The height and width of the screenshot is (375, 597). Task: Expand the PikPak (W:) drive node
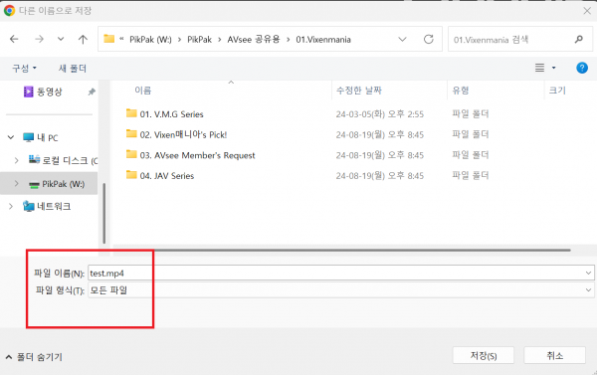[x=16, y=183]
